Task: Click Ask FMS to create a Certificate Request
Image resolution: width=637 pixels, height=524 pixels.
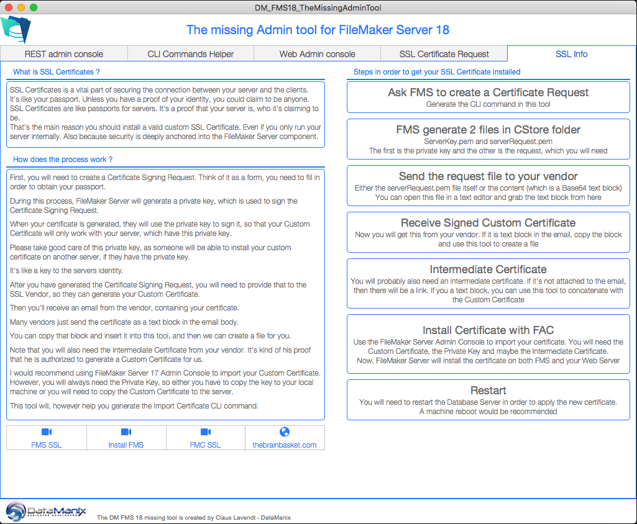Action: [x=488, y=97]
